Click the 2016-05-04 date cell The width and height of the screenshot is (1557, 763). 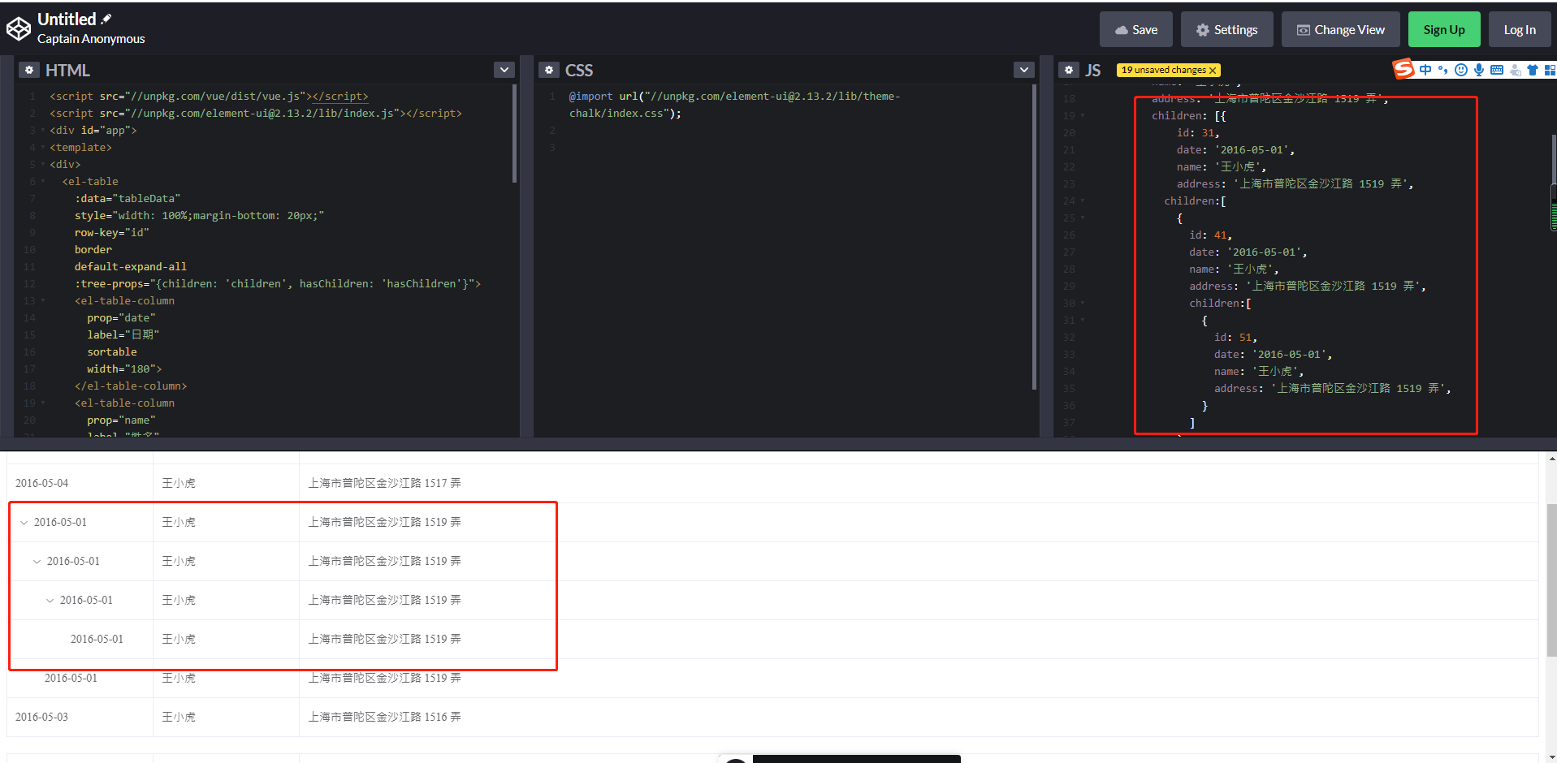click(x=80, y=483)
